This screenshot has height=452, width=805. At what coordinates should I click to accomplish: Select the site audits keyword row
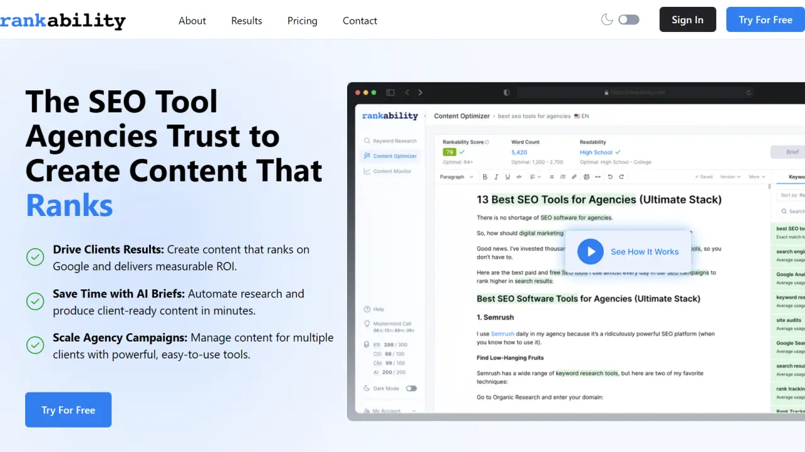tap(788, 323)
